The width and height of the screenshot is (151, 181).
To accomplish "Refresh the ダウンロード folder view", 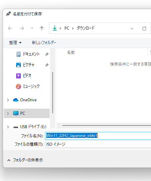I will click(x=144, y=29).
